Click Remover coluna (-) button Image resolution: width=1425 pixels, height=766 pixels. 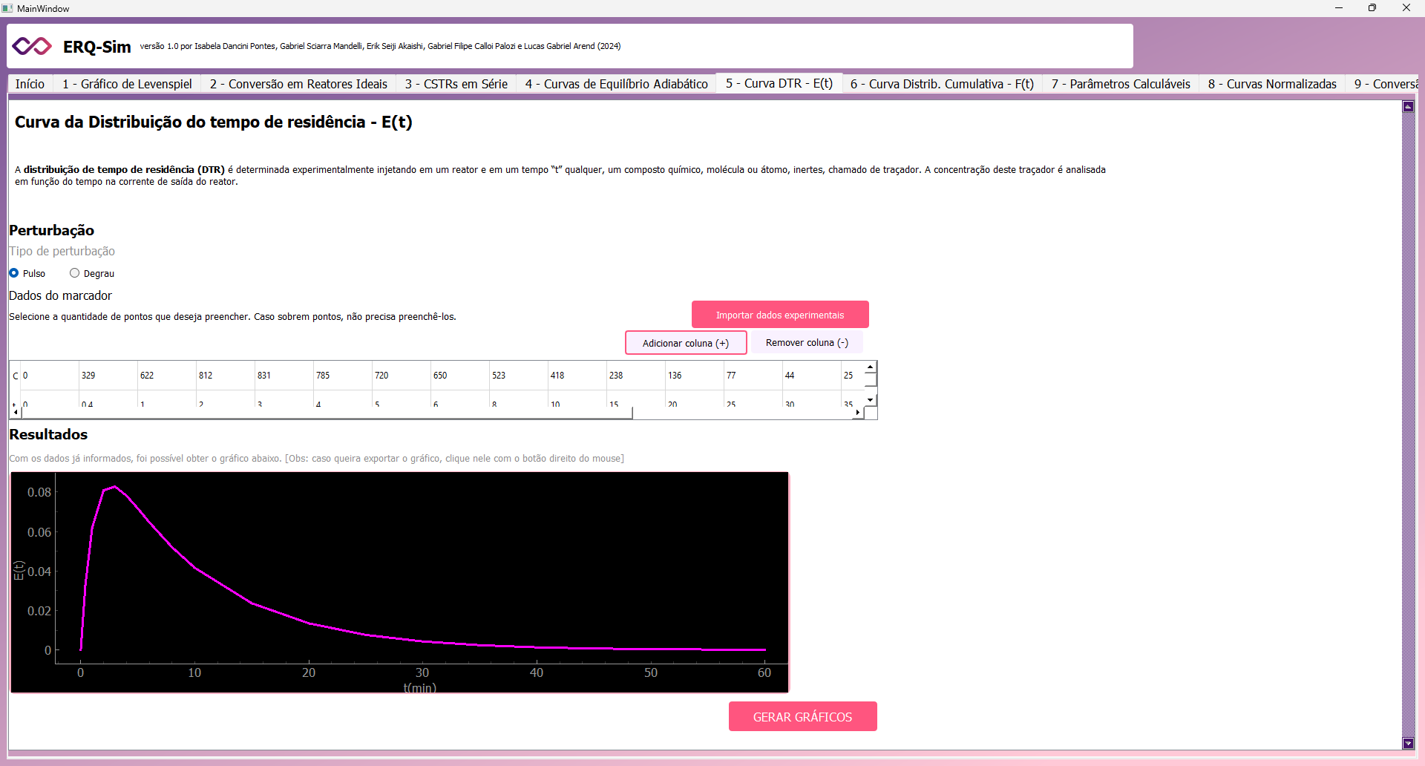click(x=807, y=343)
